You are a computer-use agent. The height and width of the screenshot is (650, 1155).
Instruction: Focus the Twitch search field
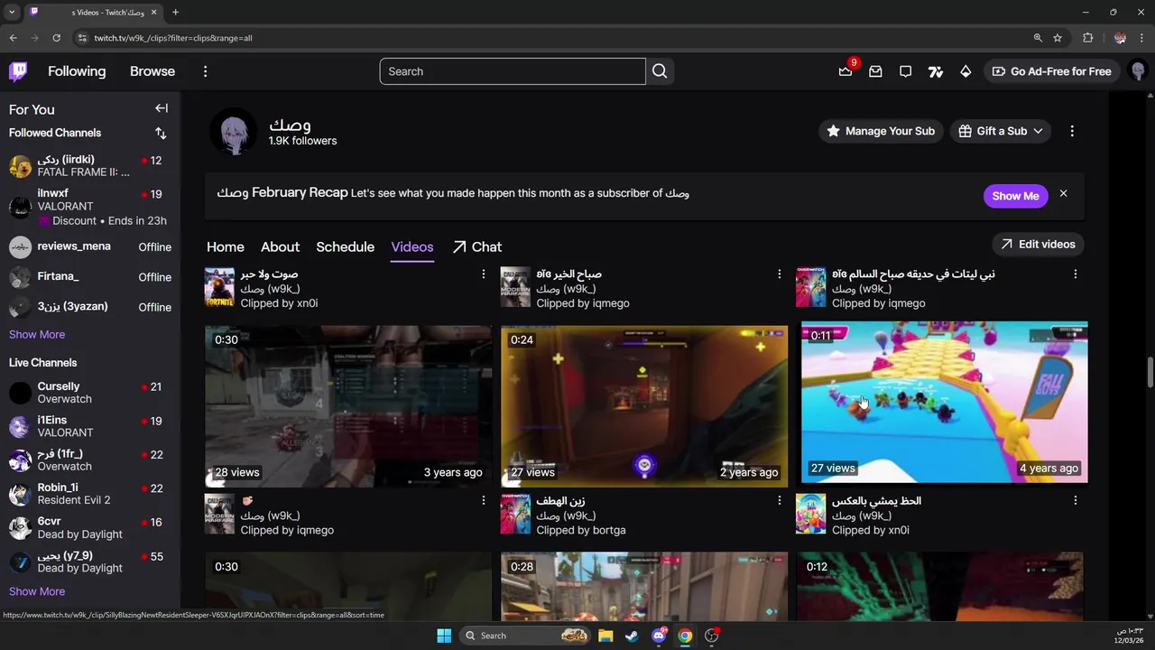click(x=513, y=71)
